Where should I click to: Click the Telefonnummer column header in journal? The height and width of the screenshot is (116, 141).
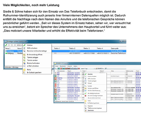click(129, 71)
